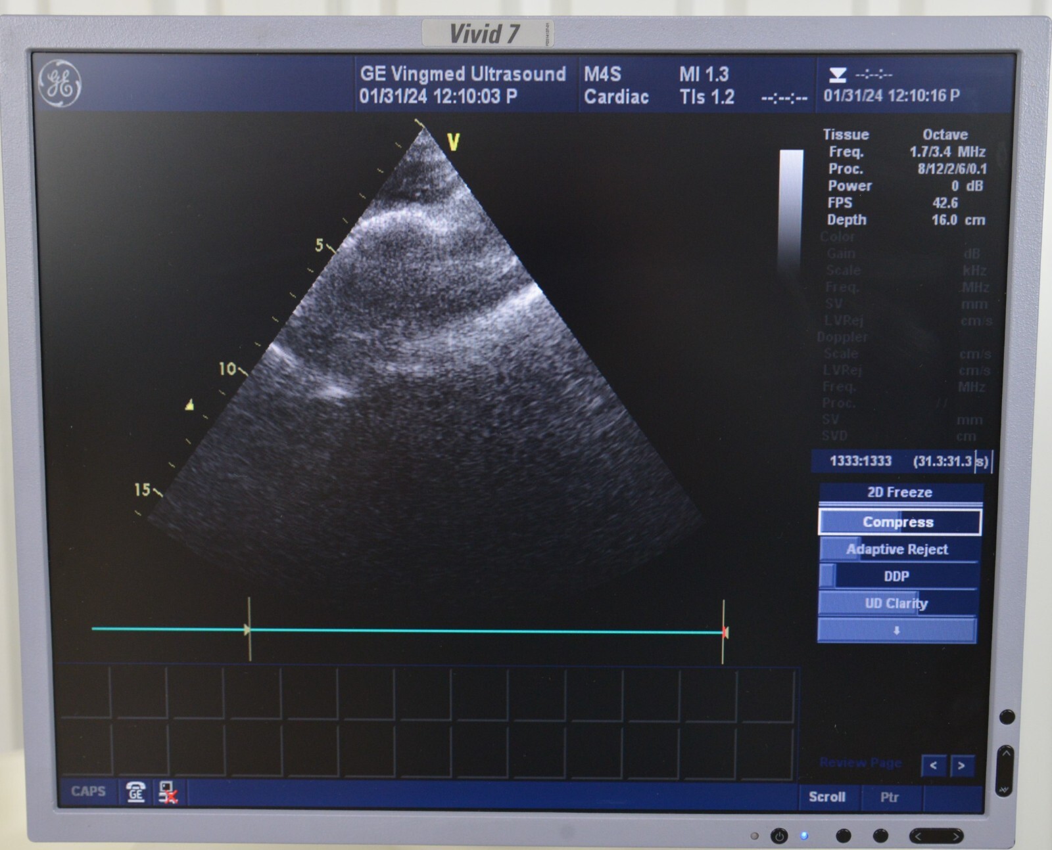
Task: Click the left start marker on cine bar
Action: [x=248, y=630]
